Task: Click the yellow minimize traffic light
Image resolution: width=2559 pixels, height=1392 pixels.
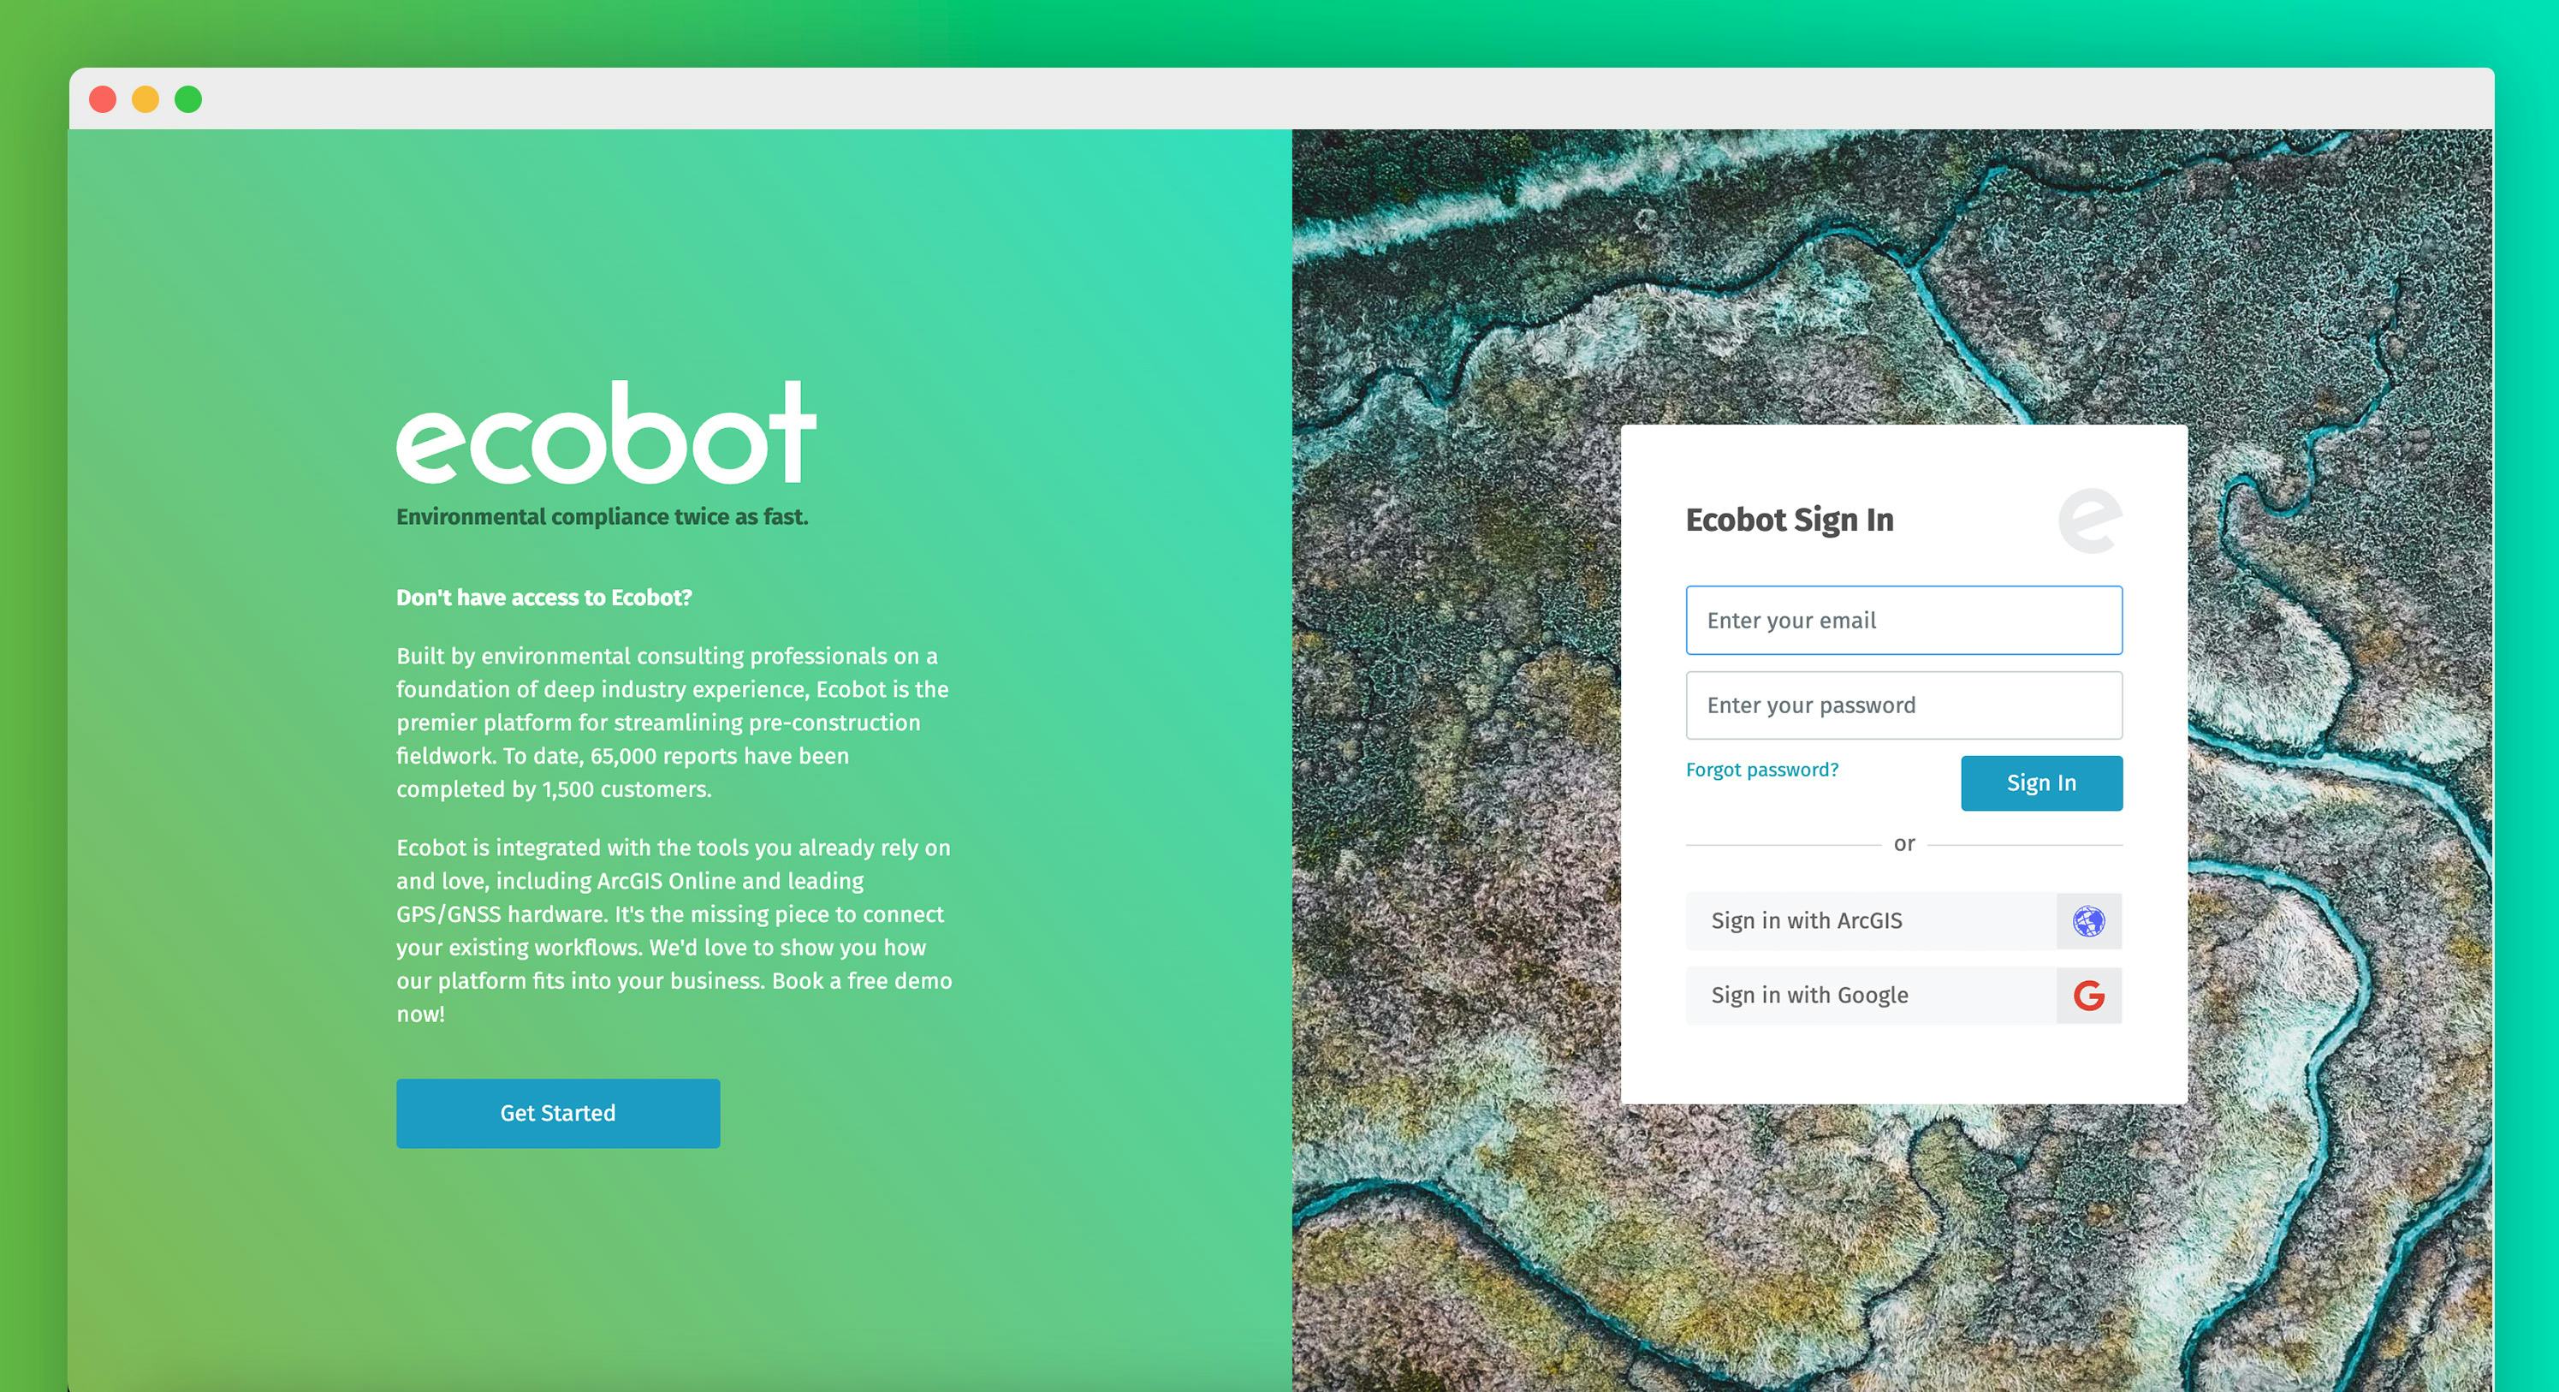Action: 145,99
